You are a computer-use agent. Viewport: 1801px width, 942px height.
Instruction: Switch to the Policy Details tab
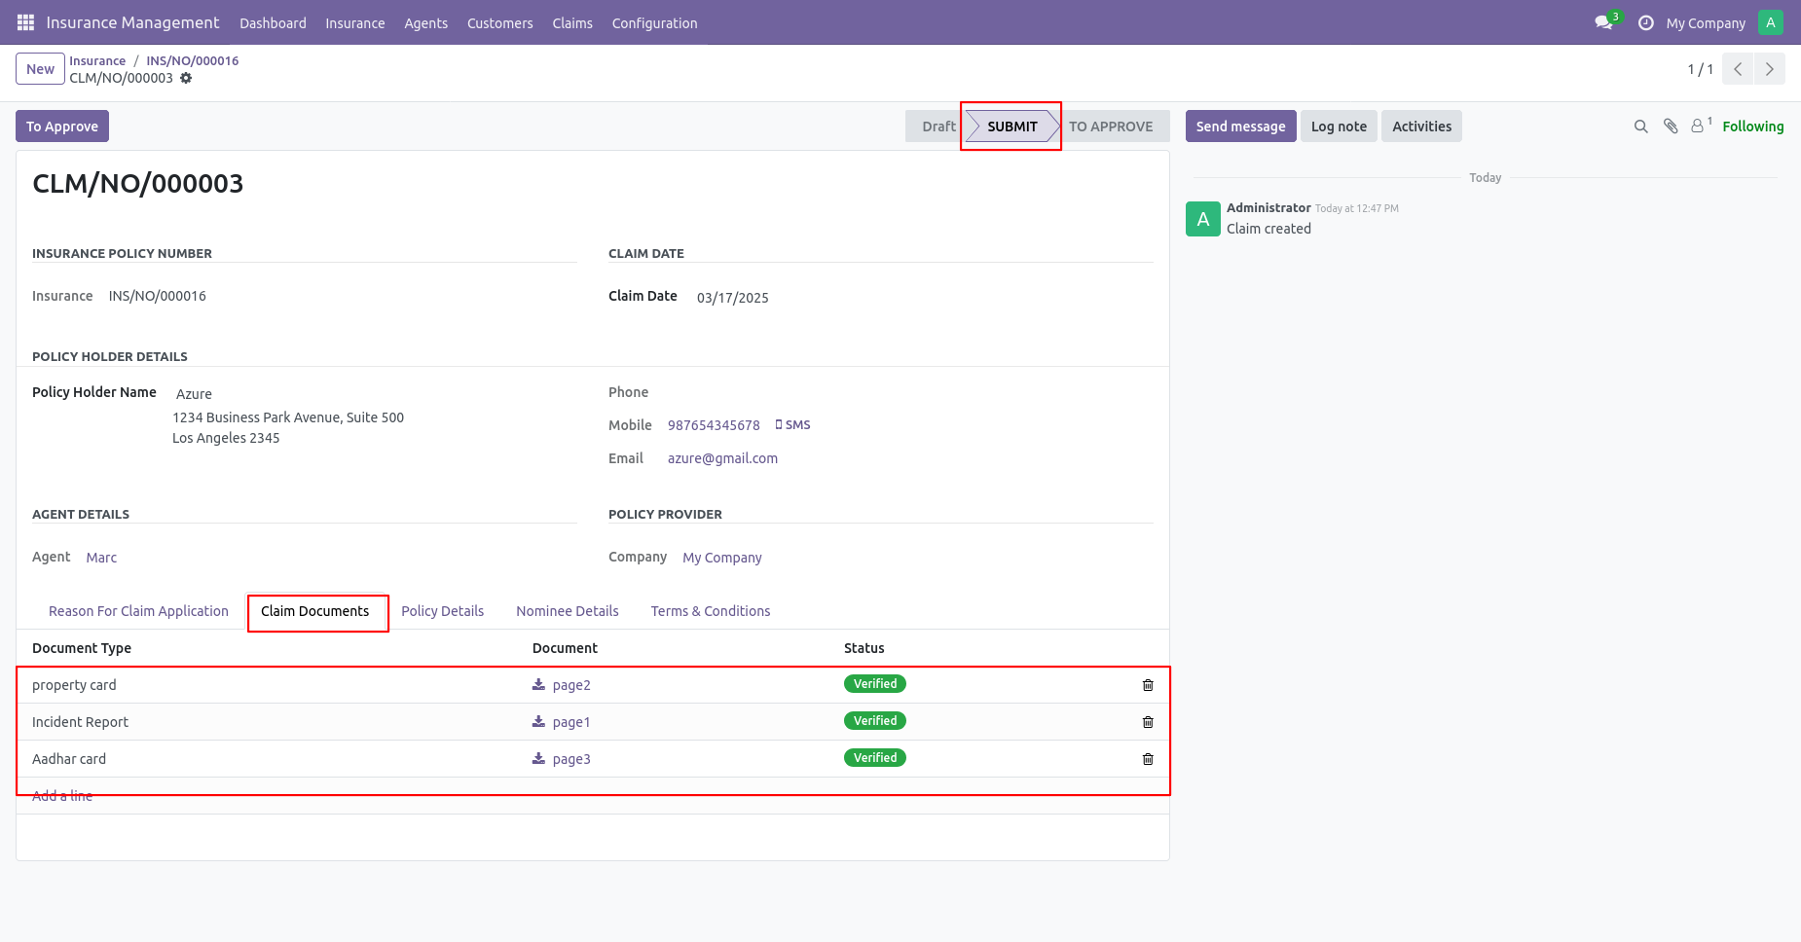tap(442, 611)
